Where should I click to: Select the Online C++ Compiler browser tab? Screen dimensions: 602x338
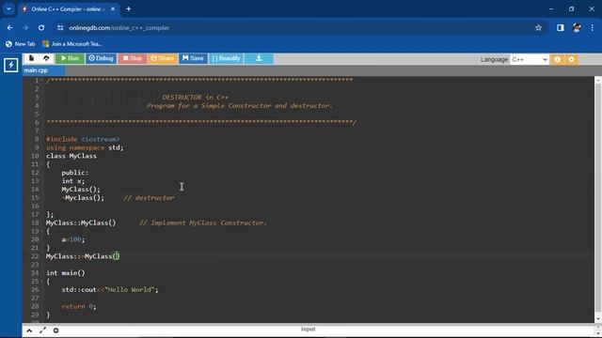tap(69, 8)
